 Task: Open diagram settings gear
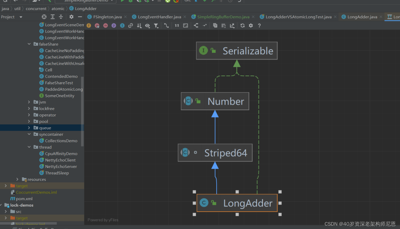pos(251,26)
